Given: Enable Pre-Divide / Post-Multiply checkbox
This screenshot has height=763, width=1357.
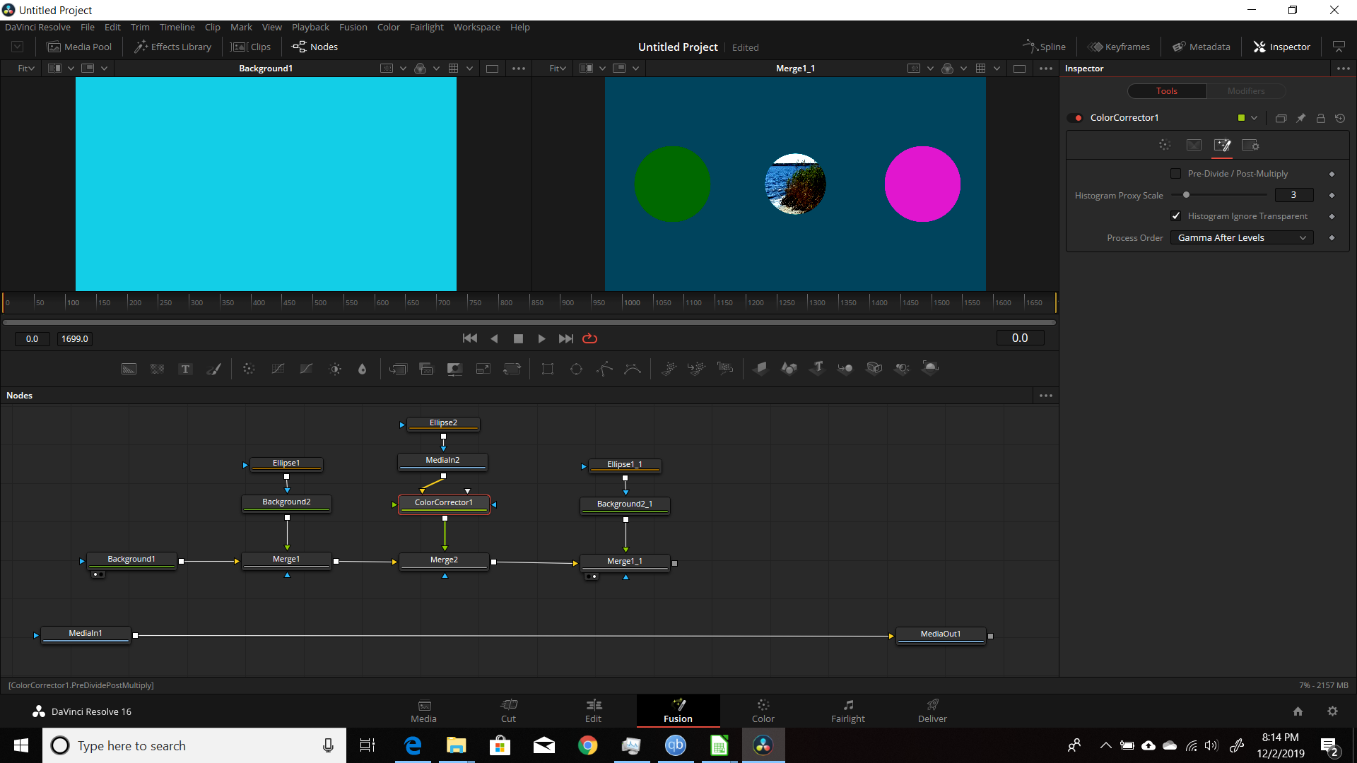Looking at the screenshot, I should click(x=1176, y=174).
